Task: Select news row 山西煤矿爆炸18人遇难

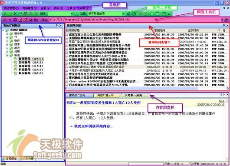Action: coord(147,67)
